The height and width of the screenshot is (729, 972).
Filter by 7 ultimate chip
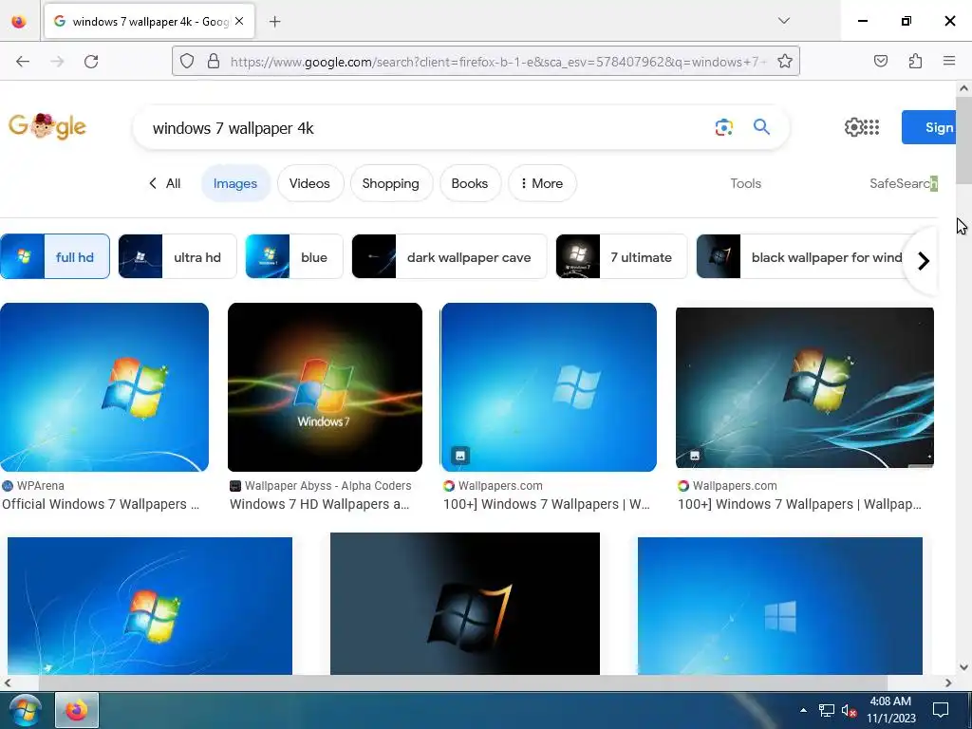pyautogui.click(x=621, y=256)
